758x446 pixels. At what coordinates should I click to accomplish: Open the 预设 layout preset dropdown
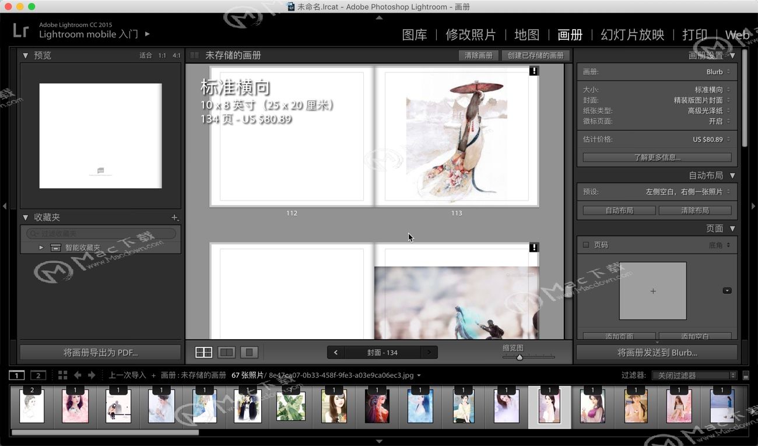[x=687, y=191]
